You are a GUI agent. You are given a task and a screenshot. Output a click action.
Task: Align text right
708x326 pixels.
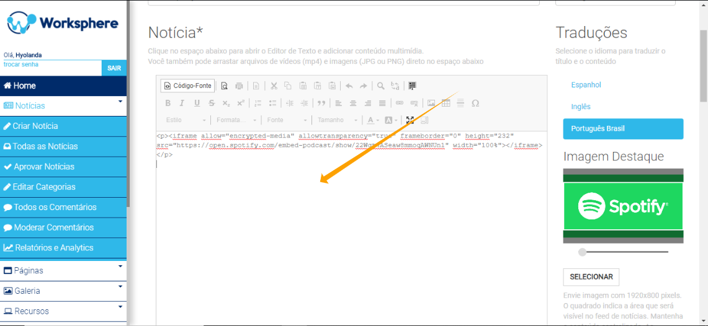point(367,104)
